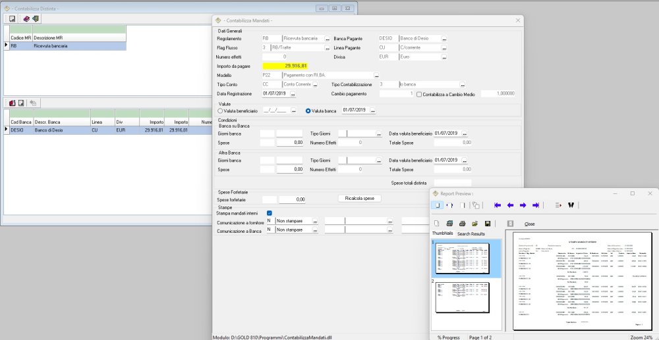Select the Valuta banca radio option
Screen dimensions: 659x340
point(308,110)
